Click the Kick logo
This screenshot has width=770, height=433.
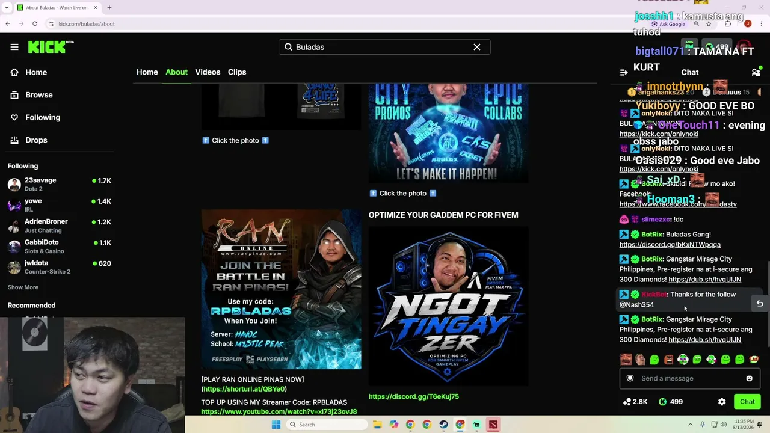tap(51, 47)
